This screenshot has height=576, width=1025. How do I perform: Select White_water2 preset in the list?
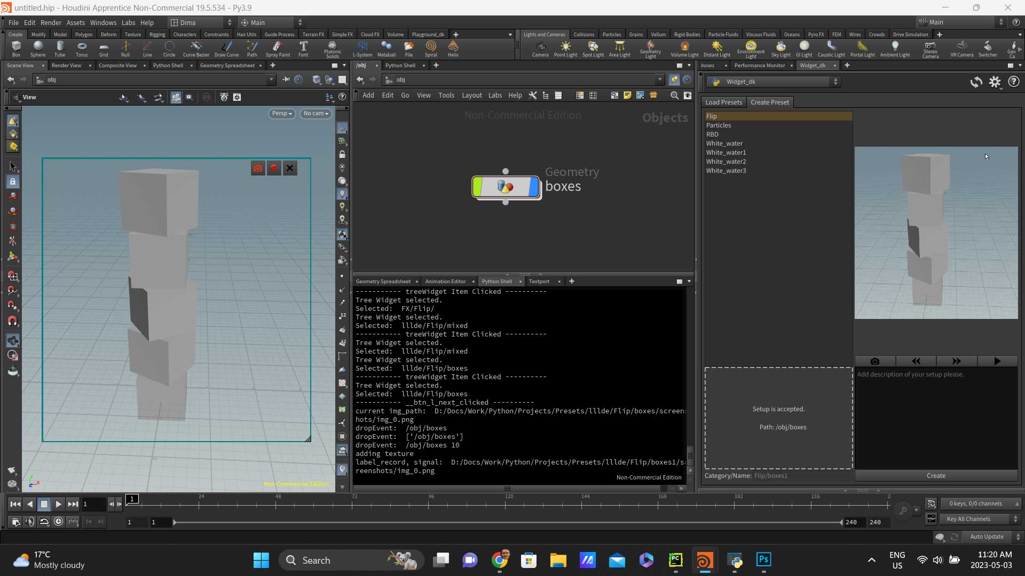click(726, 162)
